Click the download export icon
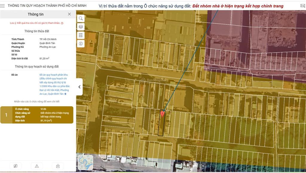Screen dimensions: 306x173 tap(58, 166)
